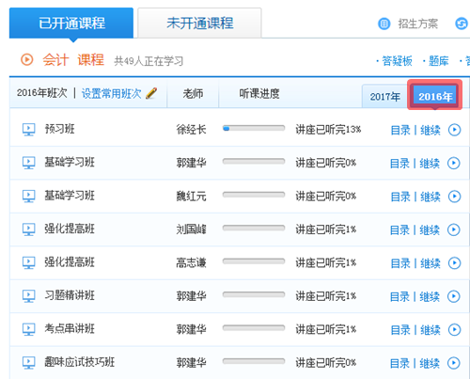Click 继续 for 考点串讲班
This screenshot has width=470, height=379.
coord(431,330)
